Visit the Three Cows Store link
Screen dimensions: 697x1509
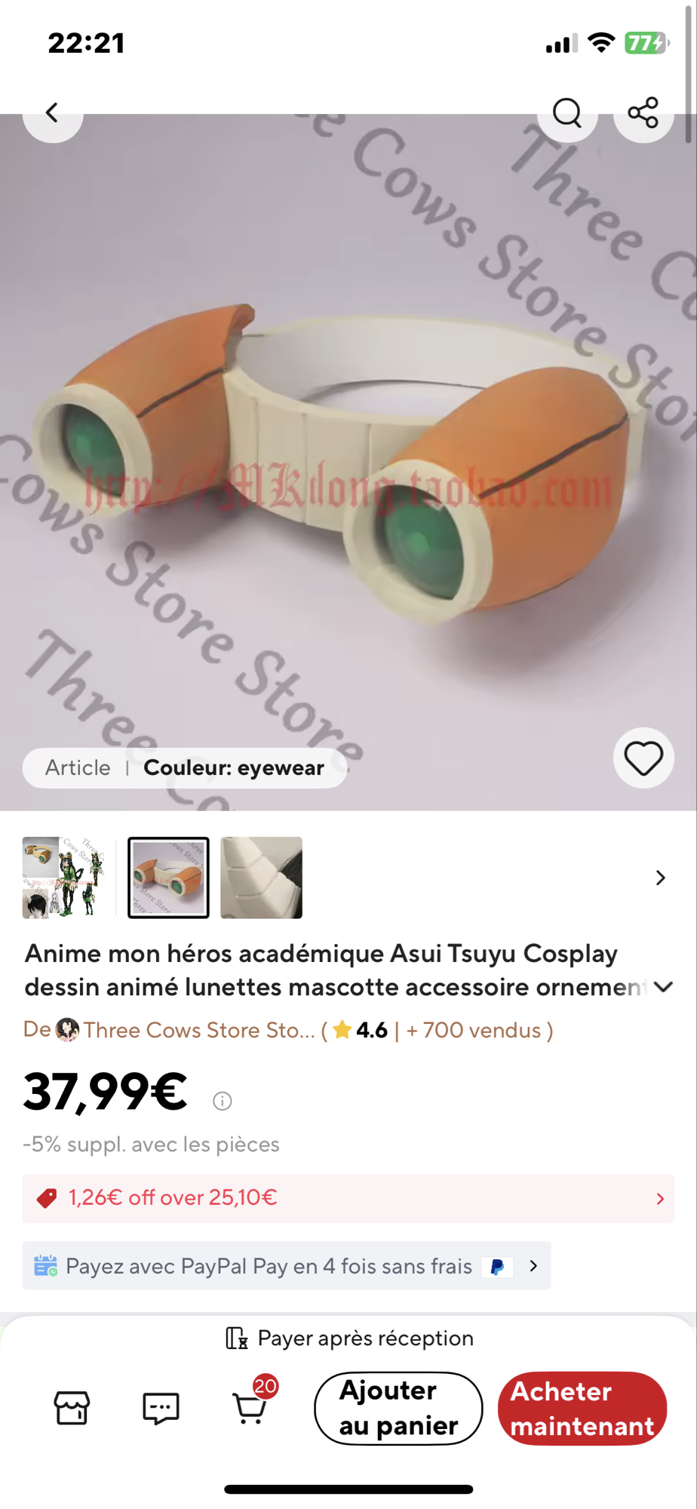[x=199, y=1030]
